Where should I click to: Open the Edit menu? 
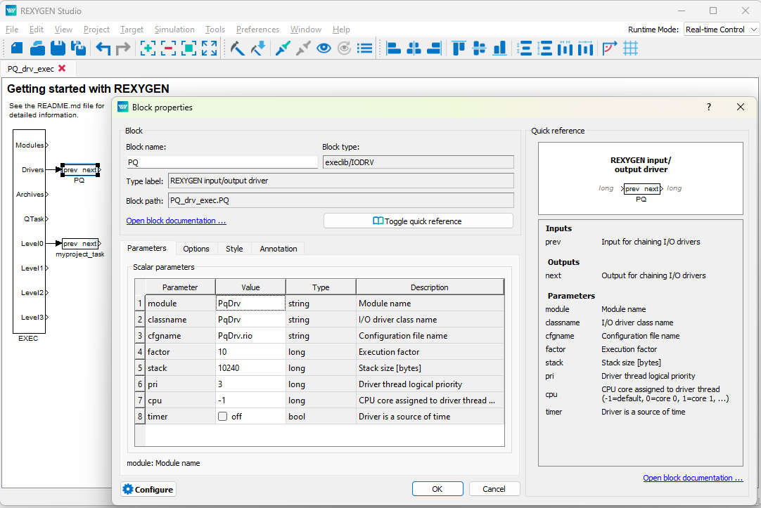coord(37,30)
